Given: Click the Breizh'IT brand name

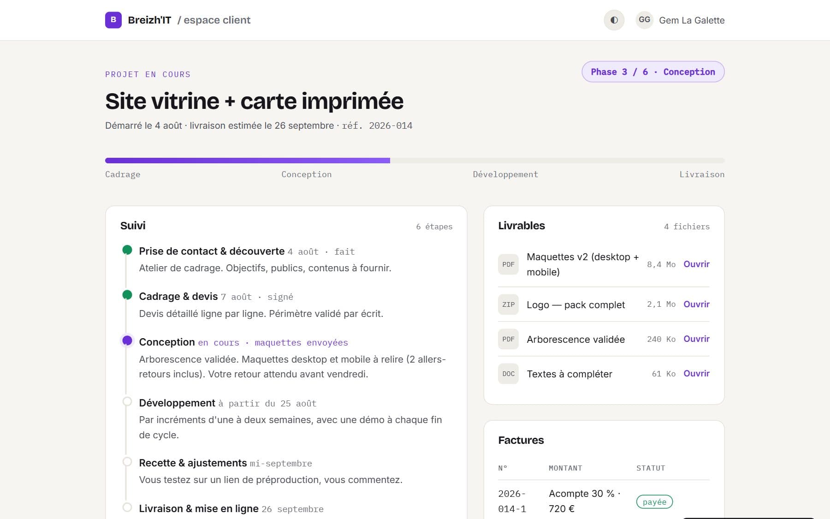Looking at the screenshot, I should [149, 20].
